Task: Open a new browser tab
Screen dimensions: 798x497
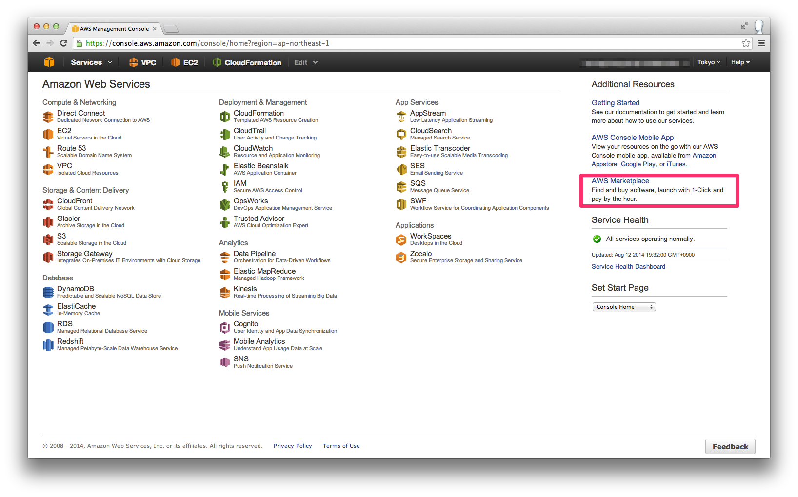Action: click(171, 29)
